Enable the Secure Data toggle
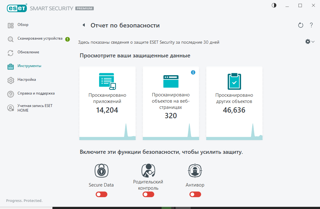The image size is (320, 209). click(x=102, y=194)
